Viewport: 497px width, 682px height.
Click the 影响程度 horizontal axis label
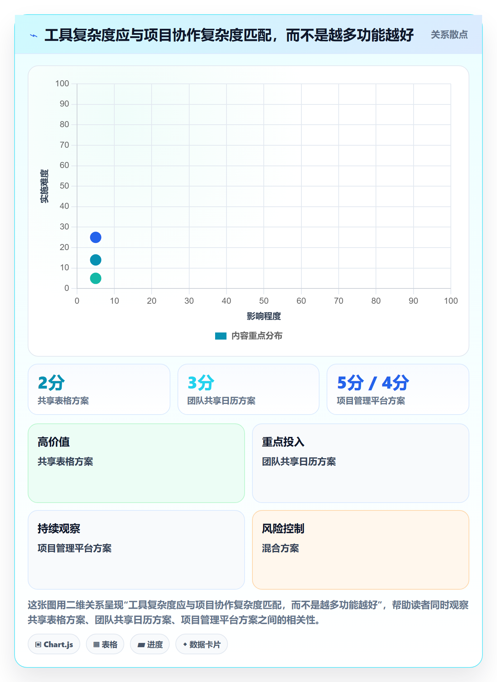click(x=264, y=316)
